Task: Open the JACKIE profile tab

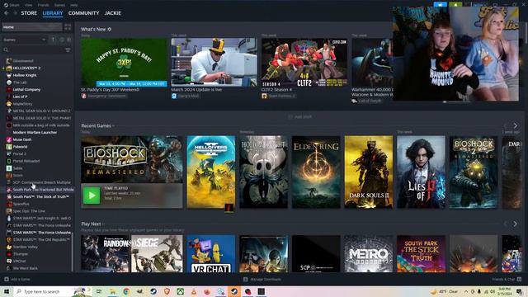Action: 112,13
